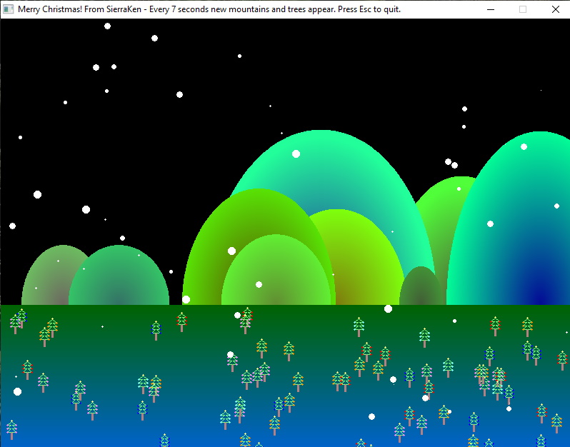Screen dimensions: 570x447
Task: Click the yellow-green mountain in the middle
Action: (357, 243)
